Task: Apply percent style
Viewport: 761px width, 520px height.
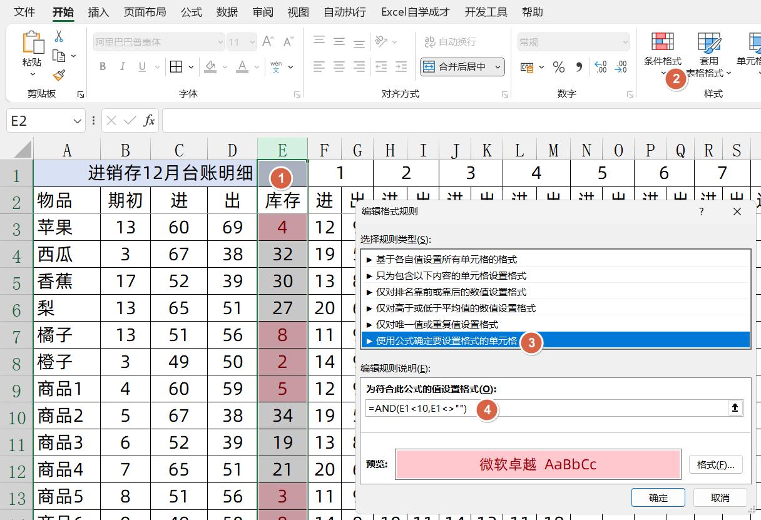Action: [x=559, y=67]
